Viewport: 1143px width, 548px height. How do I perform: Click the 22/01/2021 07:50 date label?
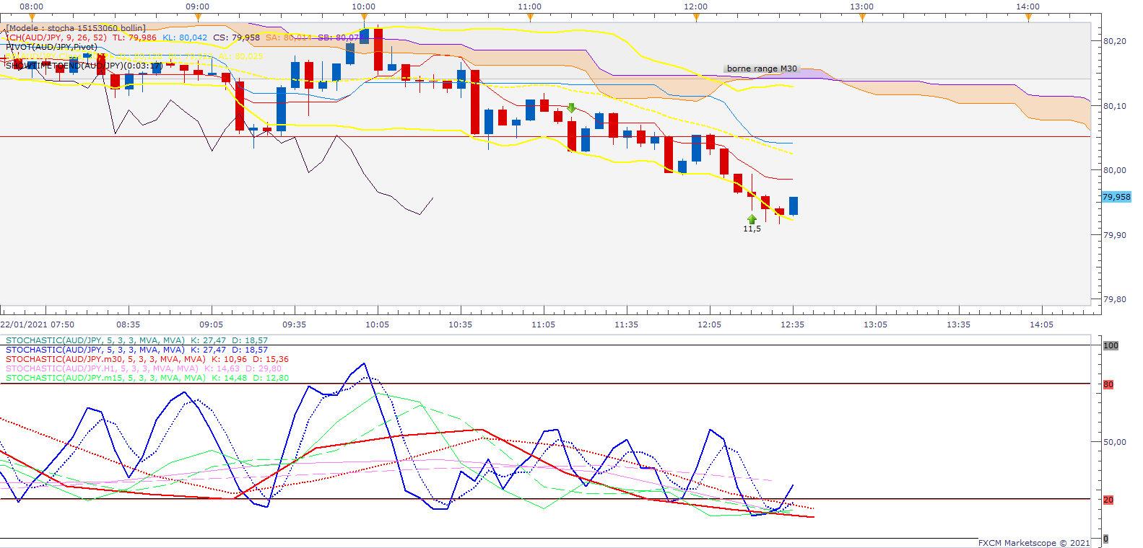coord(38,324)
